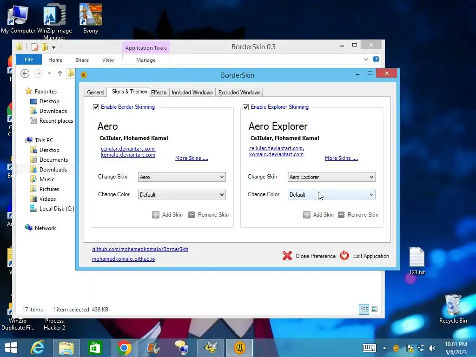Select the Evony desktop shortcut
Viewport: 476px width, 357px height.
91,19
